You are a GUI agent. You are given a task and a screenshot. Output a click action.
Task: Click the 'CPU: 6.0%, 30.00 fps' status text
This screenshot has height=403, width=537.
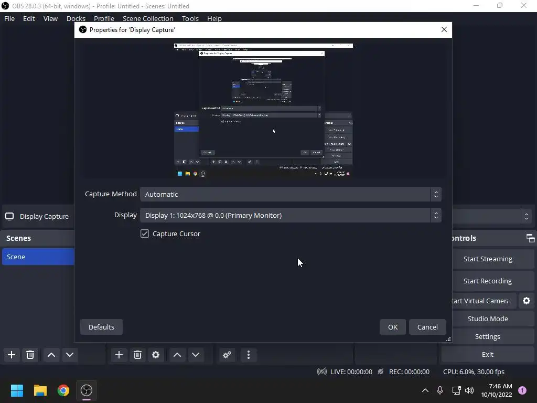(474, 372)
